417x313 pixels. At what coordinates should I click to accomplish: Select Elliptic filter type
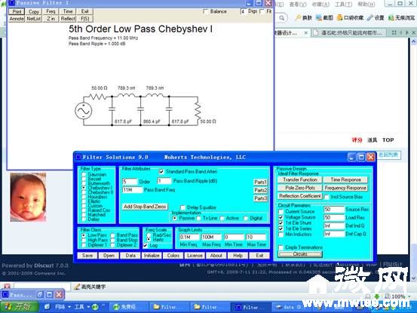[84, 201]
